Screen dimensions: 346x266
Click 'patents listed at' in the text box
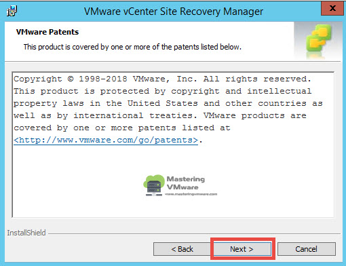[185, 128]
